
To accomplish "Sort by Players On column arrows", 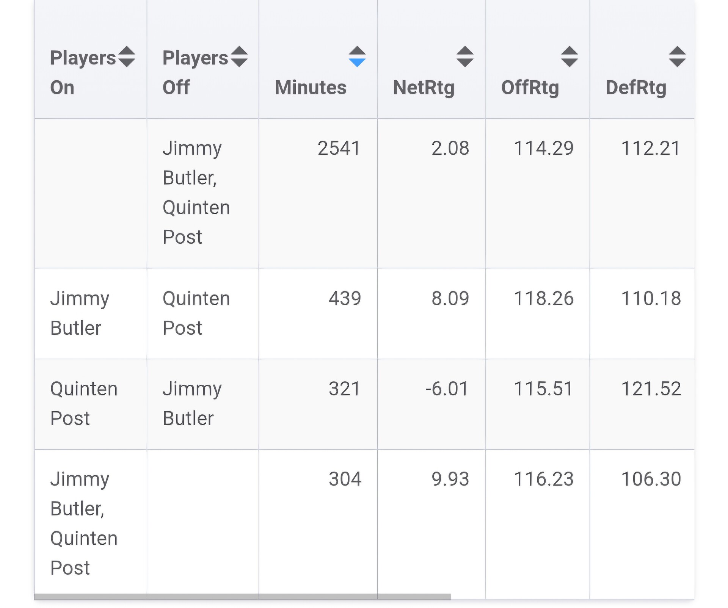I will (127, 57).
